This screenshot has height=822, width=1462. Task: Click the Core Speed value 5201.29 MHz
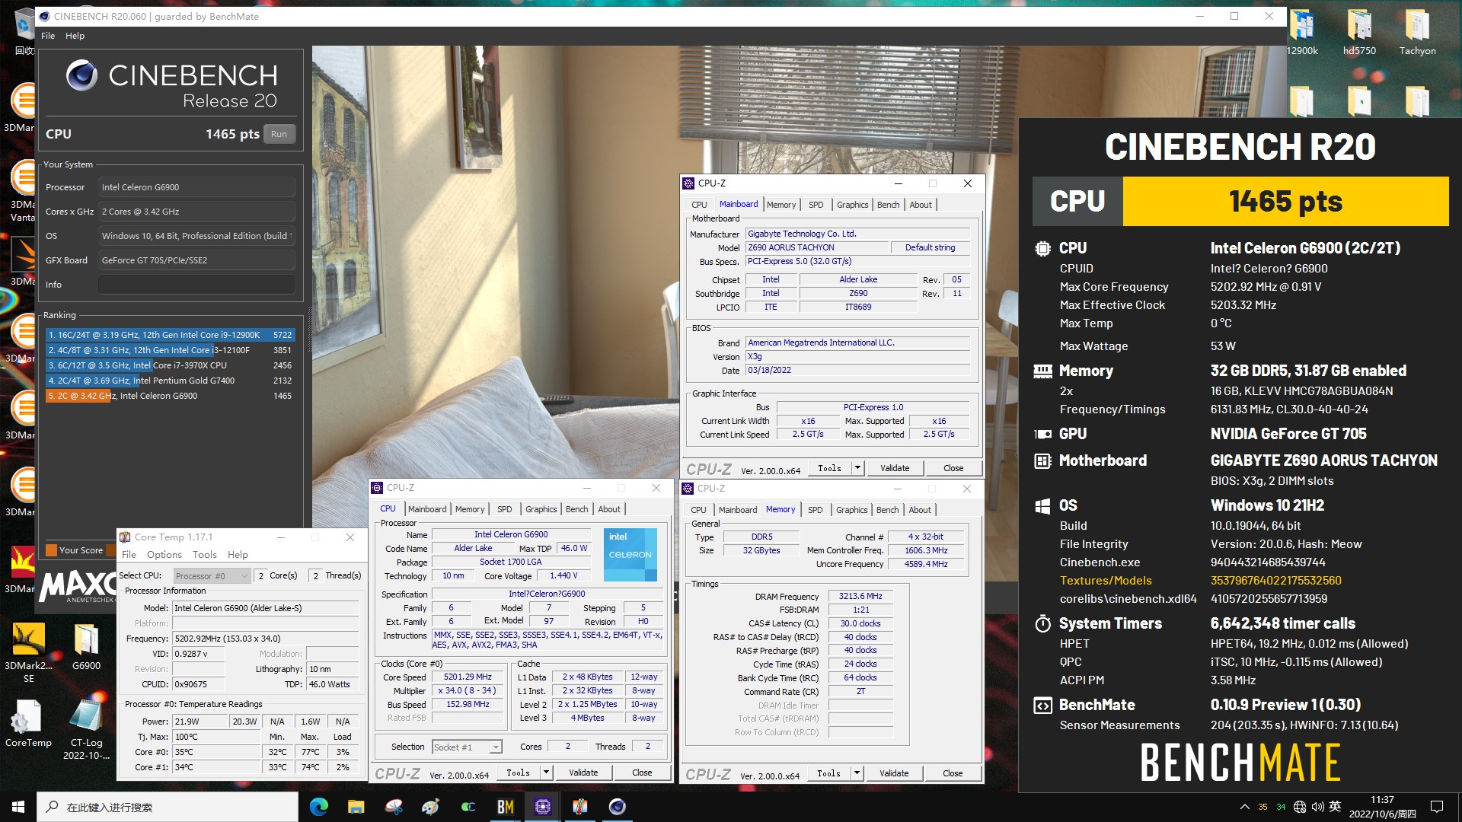click(x=468, y=677)
